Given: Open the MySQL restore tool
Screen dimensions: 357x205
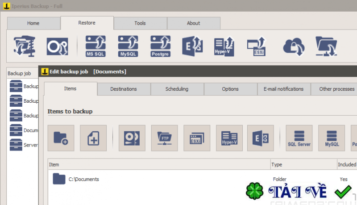Looking at the screenshot, I should click(128, 46).
